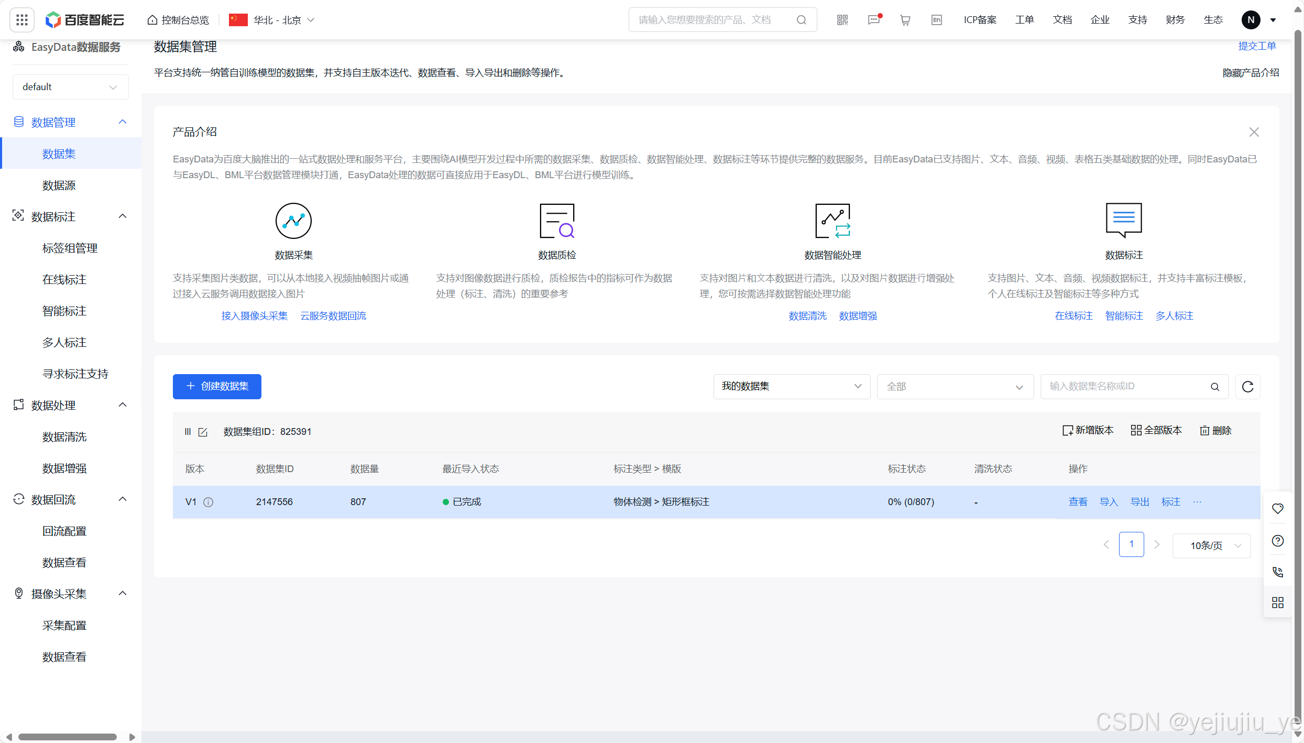Collapse the 数据标注 sidebar group
Viewport: 1304px width, 743px height.
pos(123,216)
